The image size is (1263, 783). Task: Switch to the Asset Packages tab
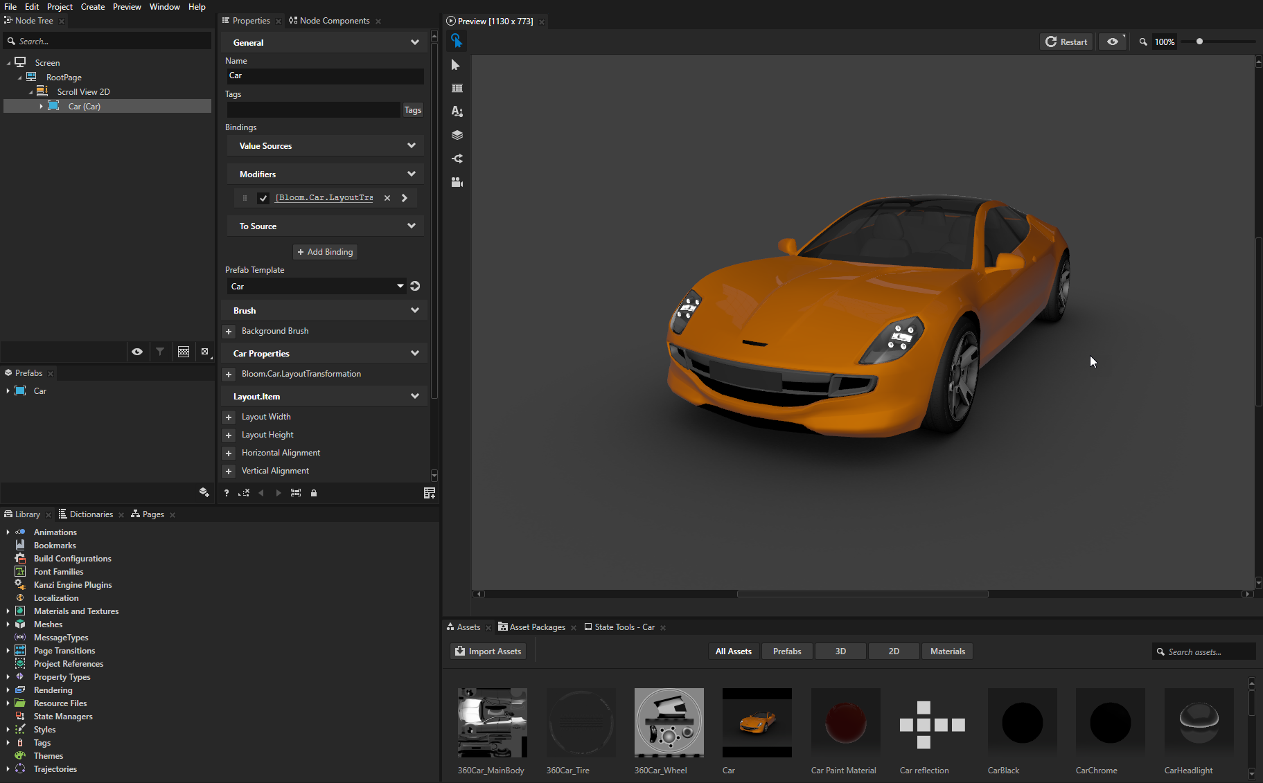pos(537,627)
